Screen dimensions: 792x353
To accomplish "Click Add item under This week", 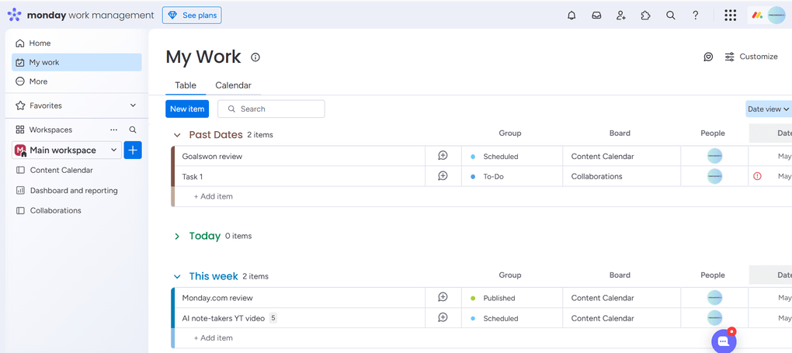I will [x=214, y=337].
